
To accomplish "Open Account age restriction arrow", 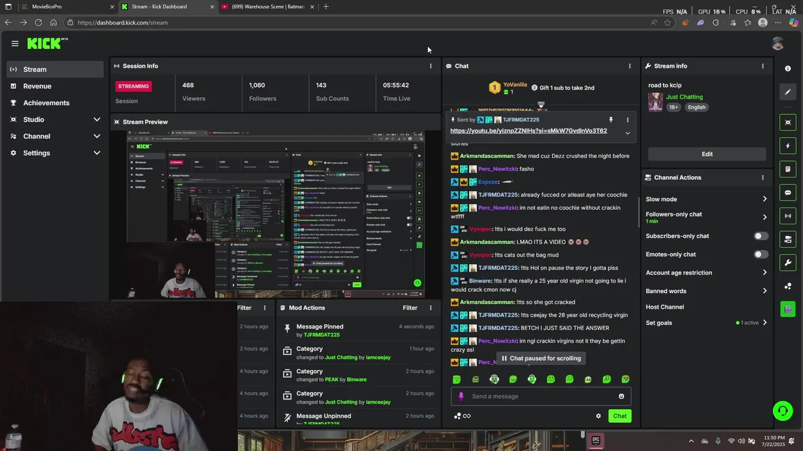I will point(764,272).
